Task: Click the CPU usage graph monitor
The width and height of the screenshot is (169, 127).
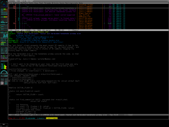Action: (4, 20)
